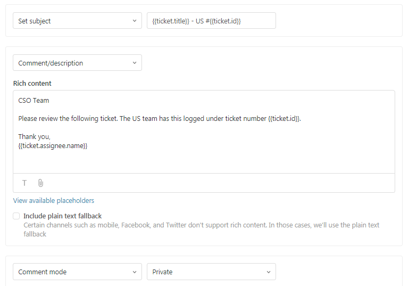Click the chevron arrow on Set subject

pos(134,21)
